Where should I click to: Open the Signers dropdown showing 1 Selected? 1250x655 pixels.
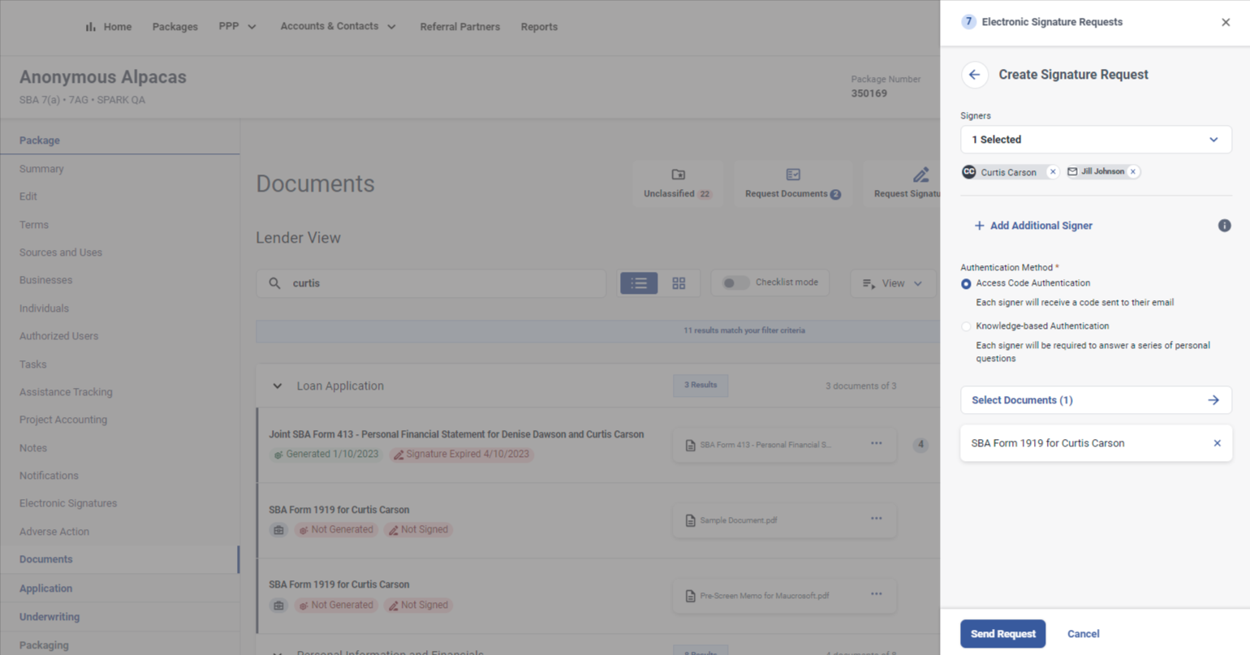tap(1096, 140)
